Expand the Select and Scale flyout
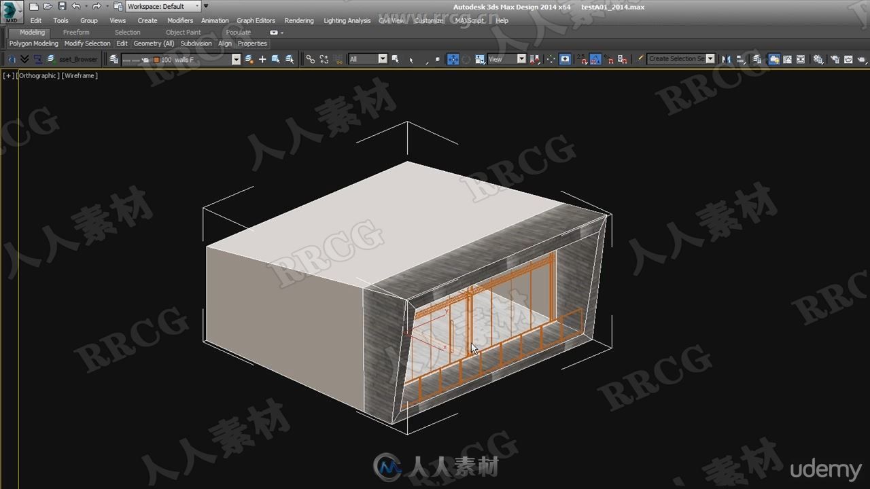The image size is (870, 489). (x=480, y=59)
